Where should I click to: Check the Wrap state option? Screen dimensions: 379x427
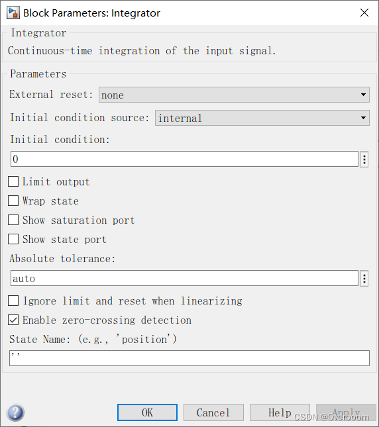[x=13, y=201]
